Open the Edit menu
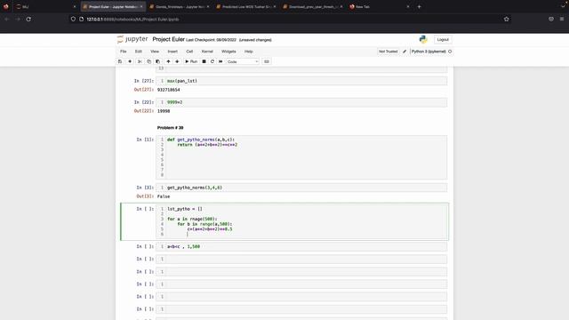 tap(139, 52)
